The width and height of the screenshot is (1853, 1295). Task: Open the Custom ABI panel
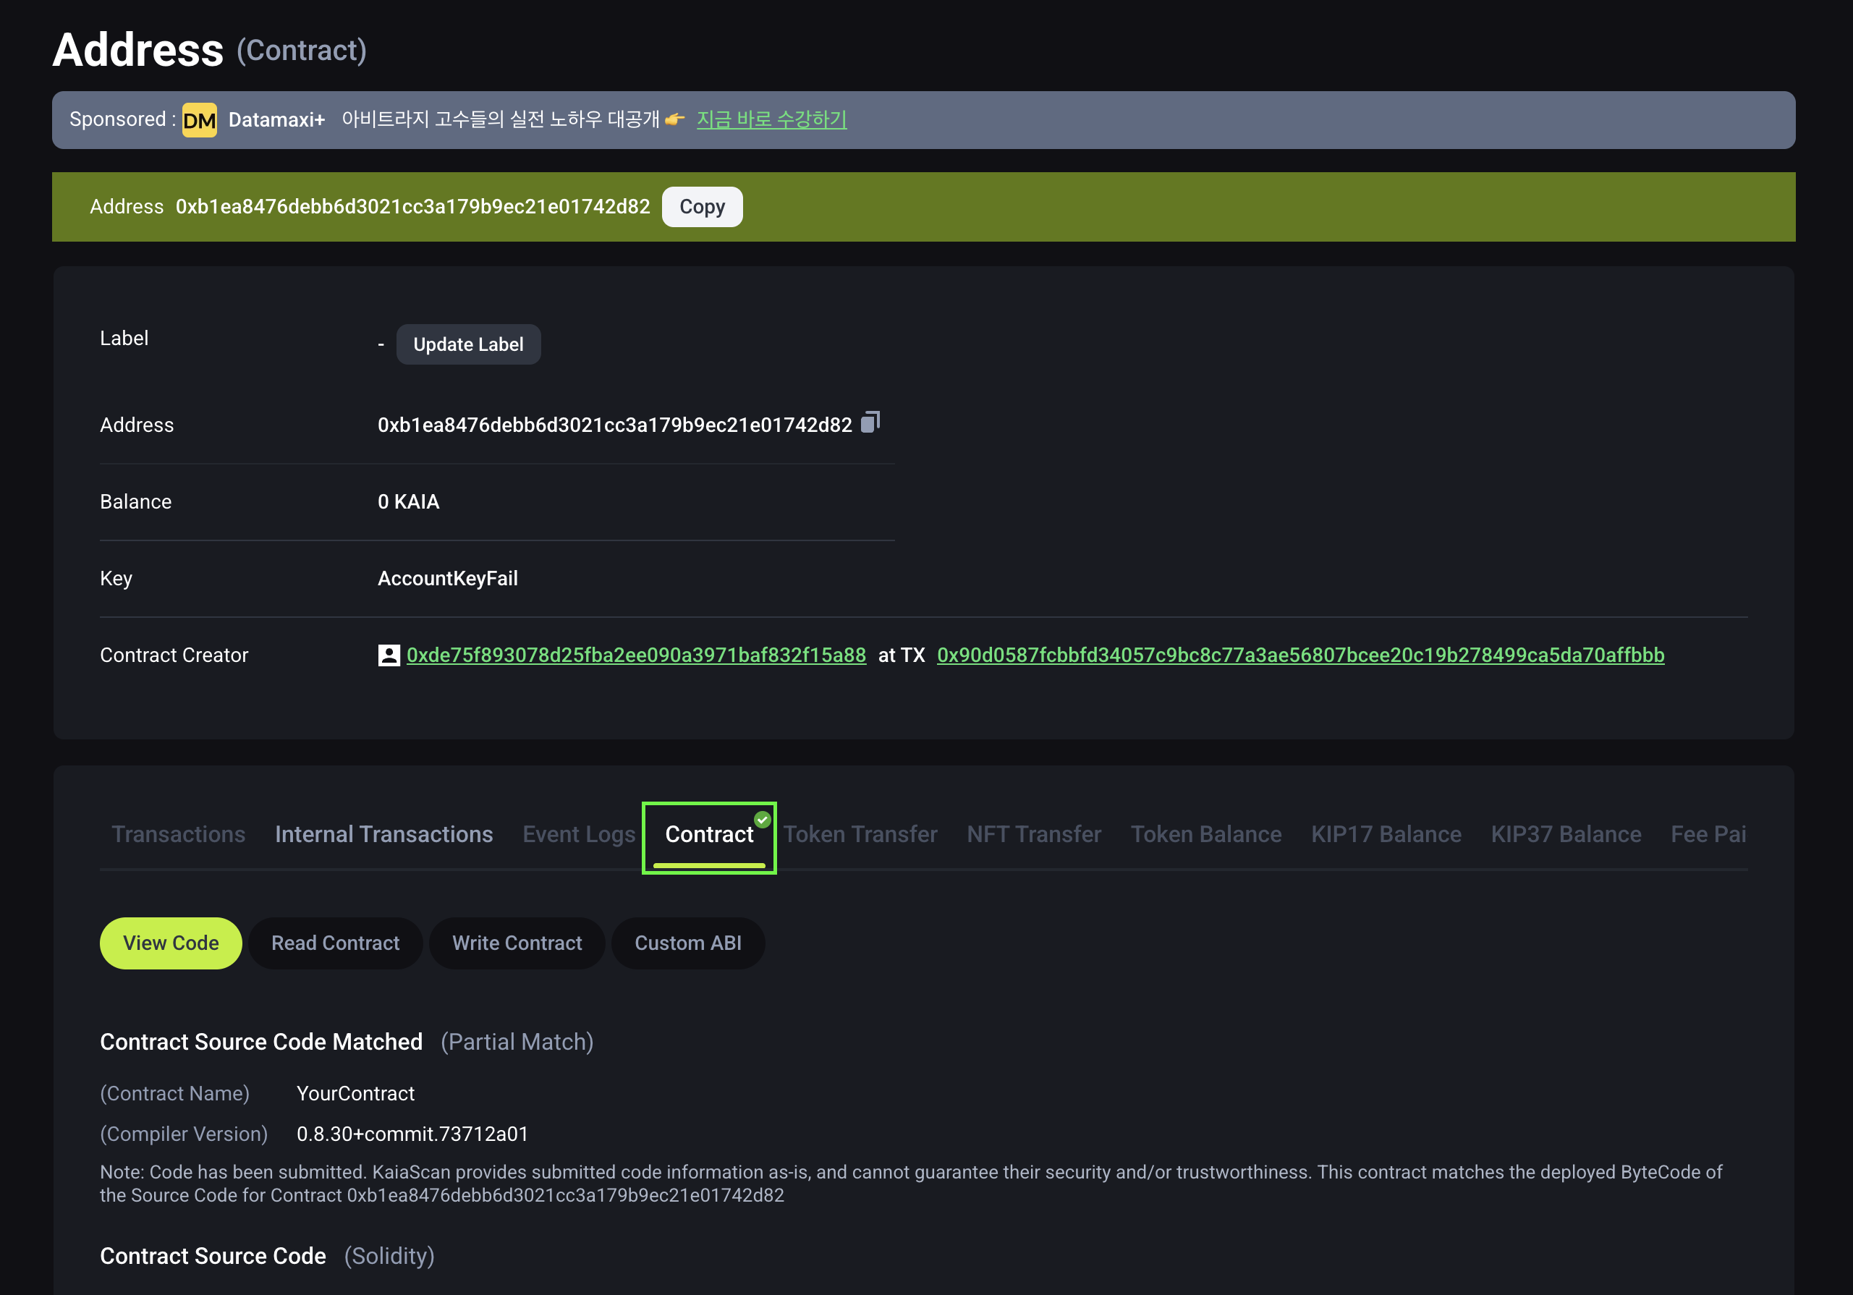(x=688, y=943)
